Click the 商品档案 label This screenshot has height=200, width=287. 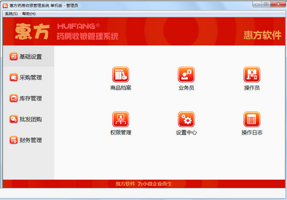(x=121, y=88)
